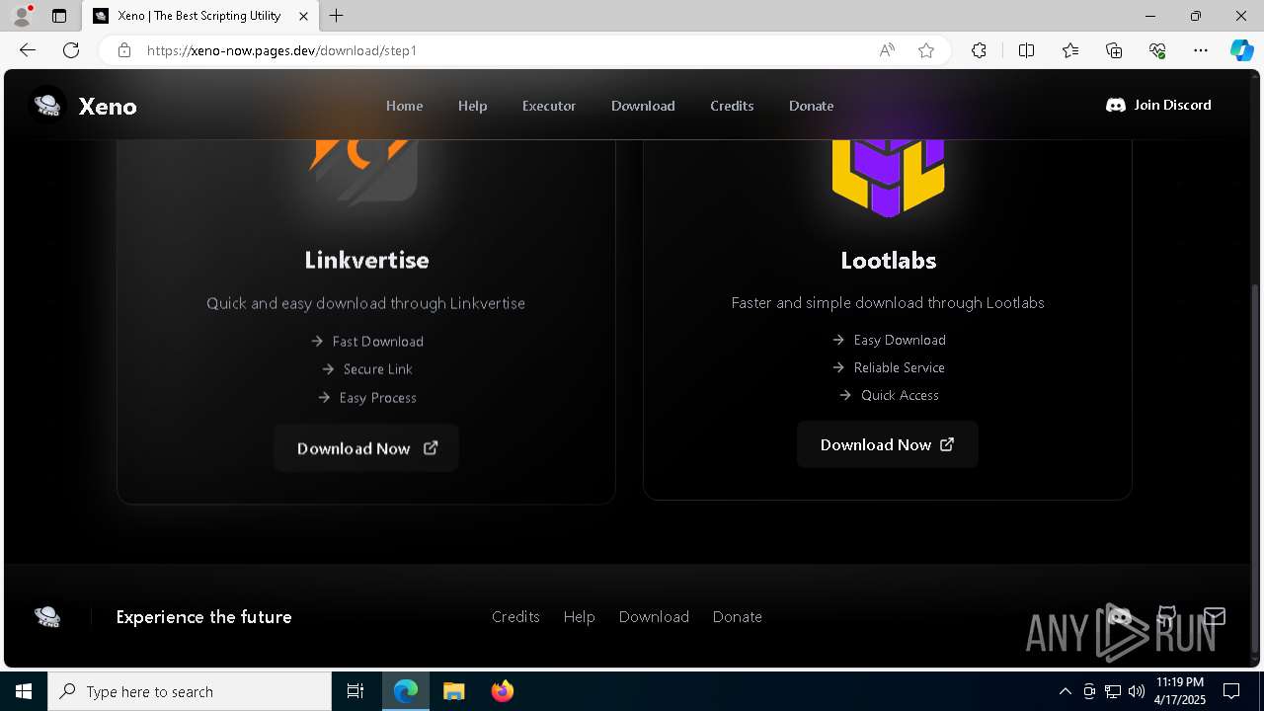Click the Lootlabs cube logo
Viewport: 1264px width, 711px height.
tap(888, 178)
